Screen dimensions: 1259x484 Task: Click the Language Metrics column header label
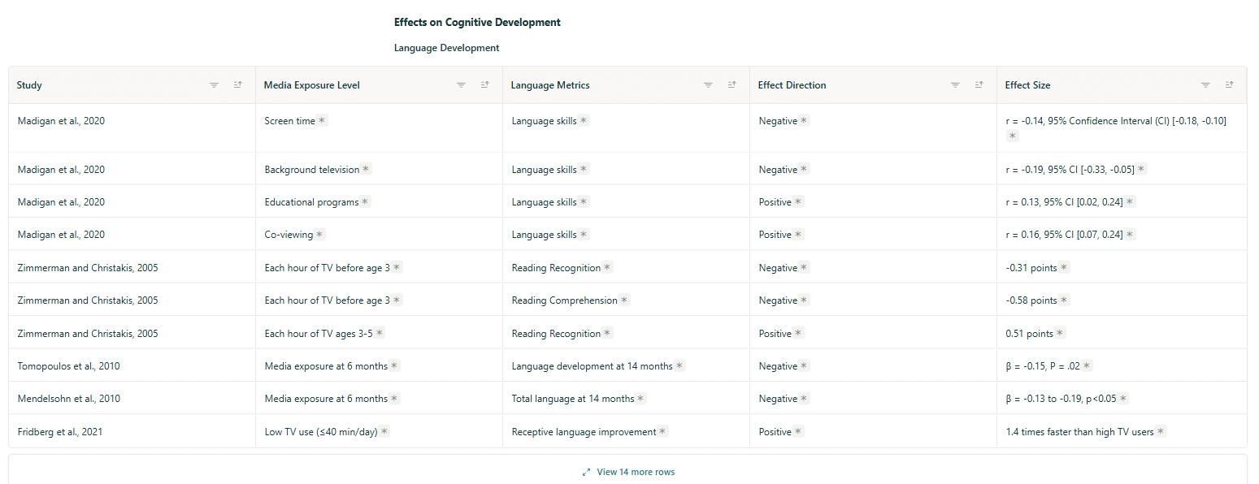(x=550, y=85)
